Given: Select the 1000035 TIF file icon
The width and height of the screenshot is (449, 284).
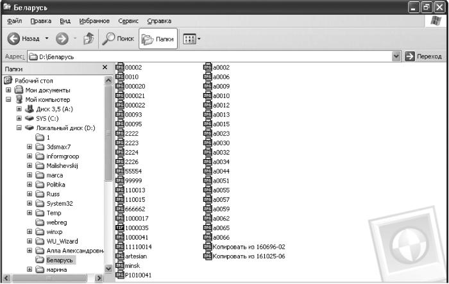Looking at the screenshot, I should tap(119, 228).
